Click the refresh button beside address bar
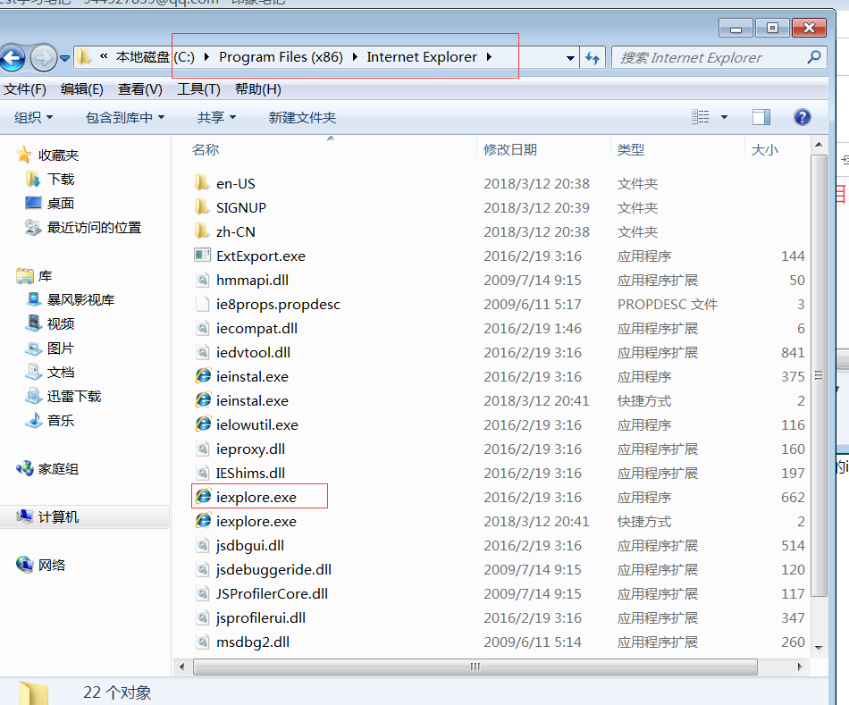849x705 pixels. coord(593,57)
